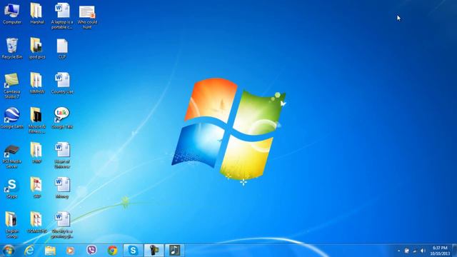Screen dimensions: 457x257
Task: Select the English Songs folder
Action: coord(12,226)
